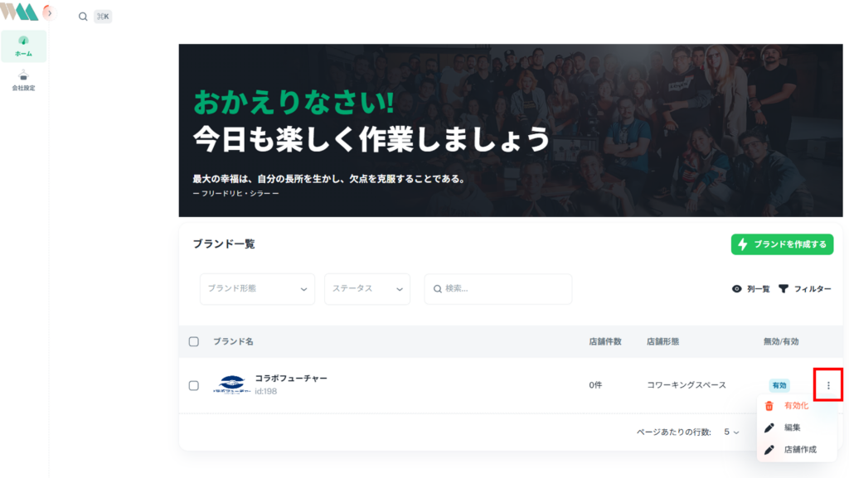Viewport: 849px width, 478px height.
Task: Focus the 検索 input field
Action: click(498, 289)
